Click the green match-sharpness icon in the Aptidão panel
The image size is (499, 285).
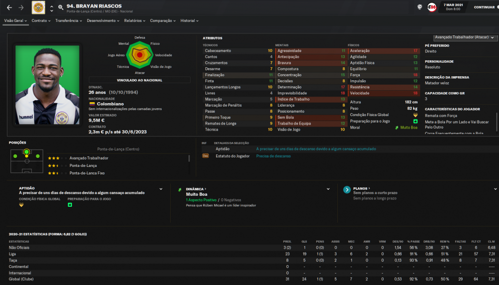coord(70,205)
